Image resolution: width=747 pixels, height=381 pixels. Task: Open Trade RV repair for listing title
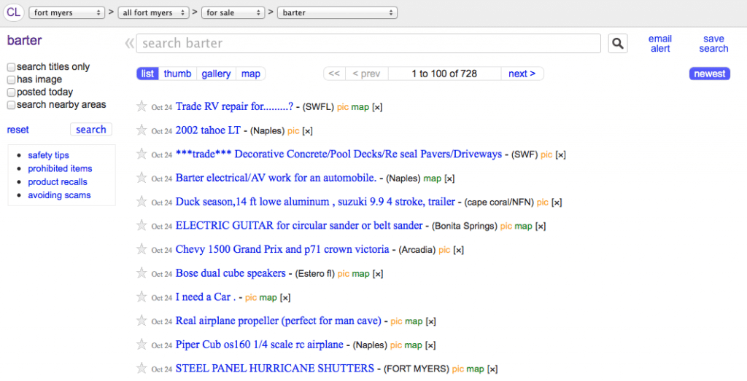click(234, 106)
